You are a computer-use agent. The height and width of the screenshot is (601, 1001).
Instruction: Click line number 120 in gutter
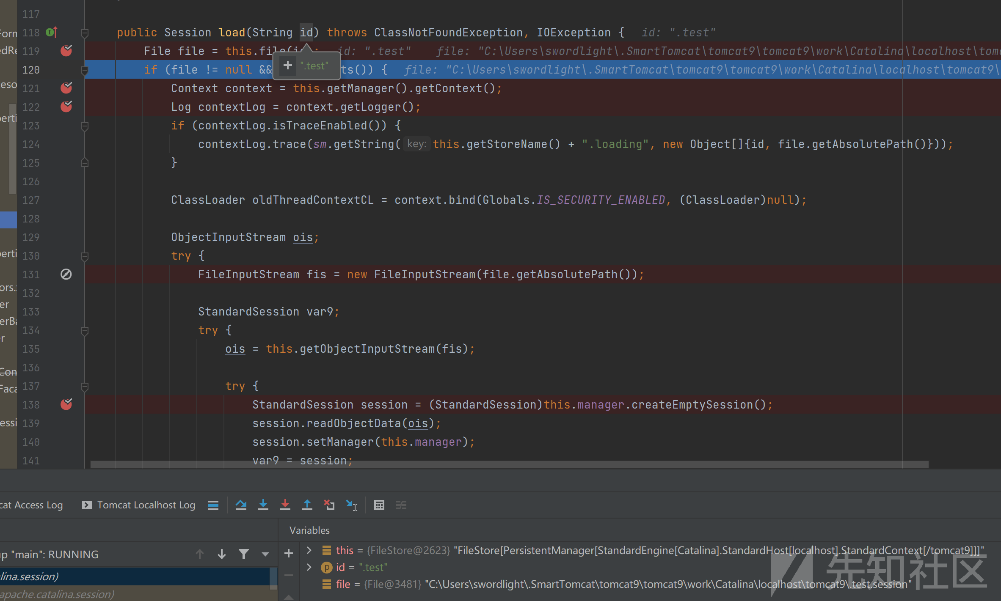point(31,70)
